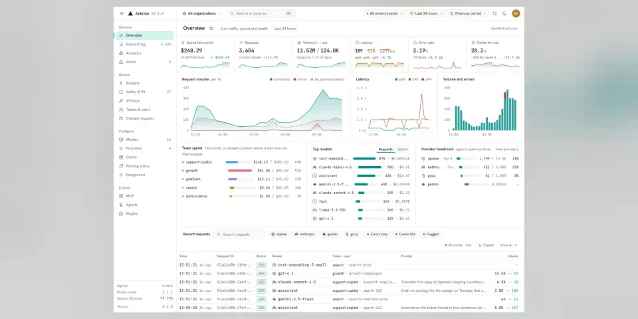Image resolution: width=638 pixels, height=319 pixels.
Task: Toggle the Flagged filter chip
Action: click(x=431, y=235)
